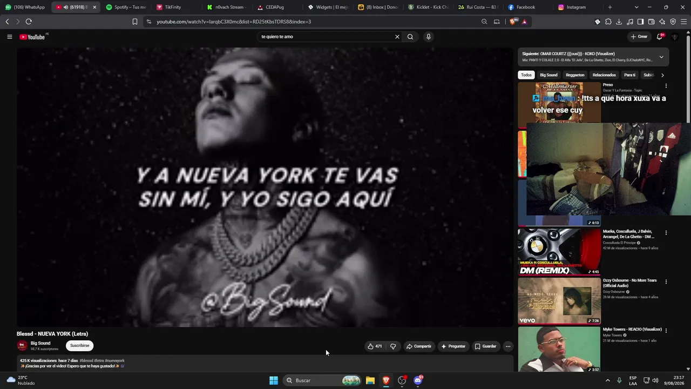This screenshot has height=389, width=691.
Task: Open a new browser tab
Action: pyautogui.click(x=610, y=7)
